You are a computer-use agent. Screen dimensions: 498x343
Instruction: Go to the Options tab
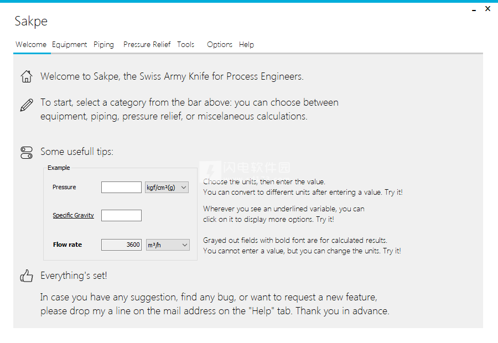tap(220, 44)
